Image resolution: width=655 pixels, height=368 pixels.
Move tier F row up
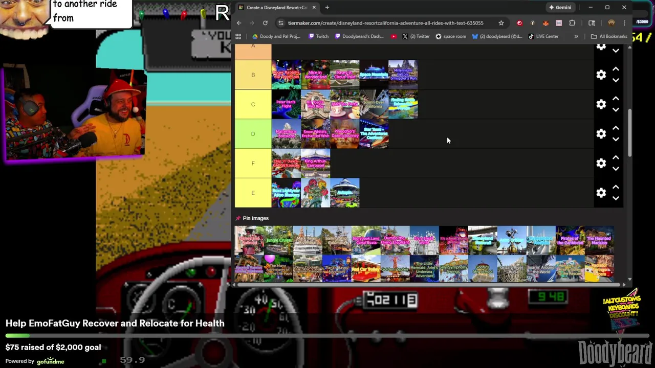[x=616, y=157]
